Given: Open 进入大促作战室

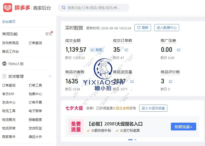Looking at the screenshot, I should coord(153,108).
